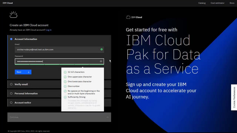Click the No spaces rule checkmark icon

tap(65, 91)
